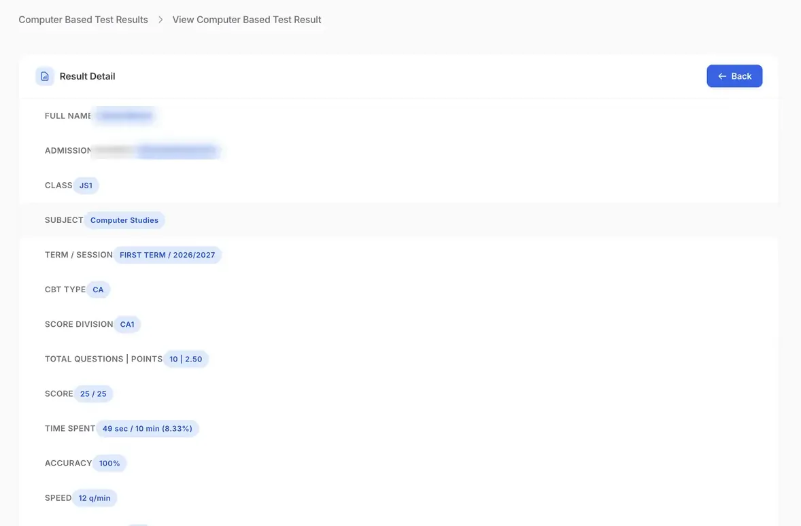Click the TERM / SESSION label
The height and width of the screenshot is (526, 801).
79,255
